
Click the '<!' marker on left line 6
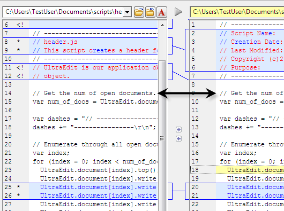(x=20, y=25)
